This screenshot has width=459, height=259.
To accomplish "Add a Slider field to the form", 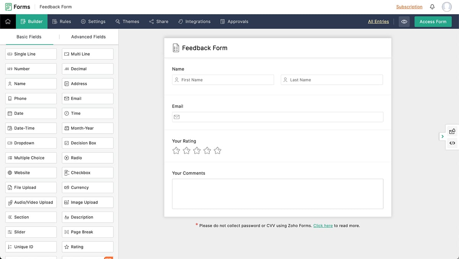I will pos(31,232).
